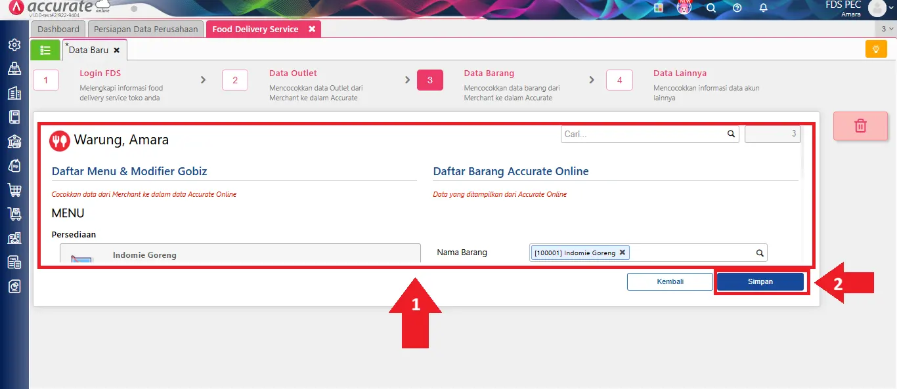
Task: Switch to Persiapan Data Perusahaan tab
Action: pos(146,30)
